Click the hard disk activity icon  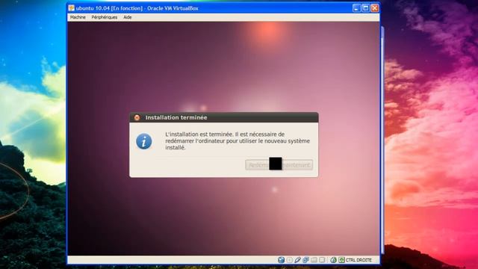282,260
